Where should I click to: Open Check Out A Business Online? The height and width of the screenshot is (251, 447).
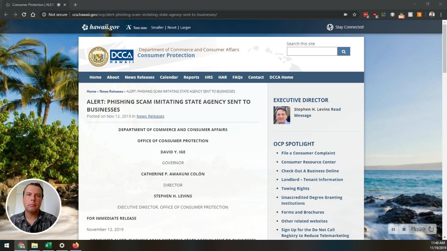point(310,171)
